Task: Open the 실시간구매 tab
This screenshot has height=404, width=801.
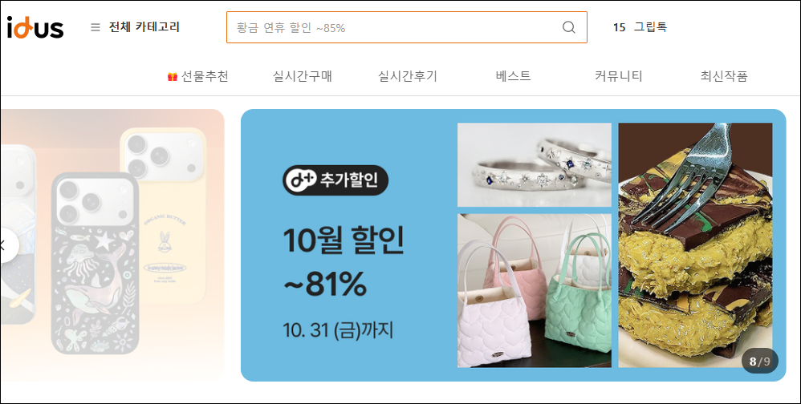Action: coord(303,76)
